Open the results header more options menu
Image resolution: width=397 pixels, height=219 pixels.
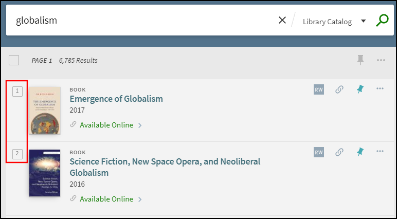(x=381, y=60)
